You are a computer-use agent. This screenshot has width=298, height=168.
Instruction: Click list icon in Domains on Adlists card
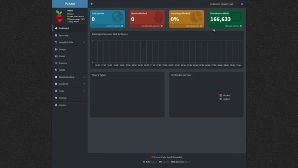(236, 17)
